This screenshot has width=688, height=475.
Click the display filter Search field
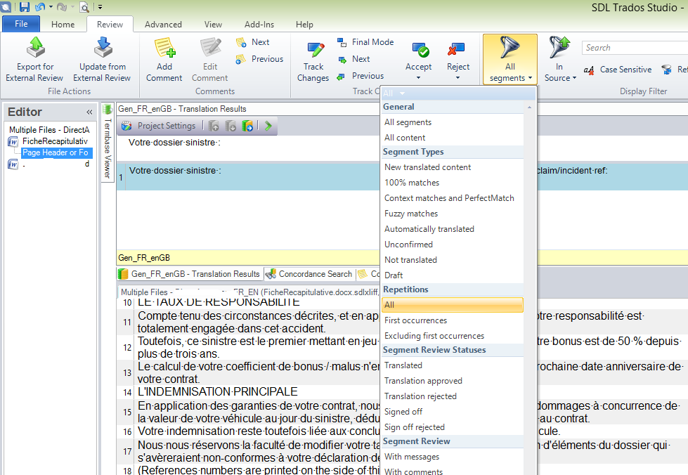pos(635,48)
